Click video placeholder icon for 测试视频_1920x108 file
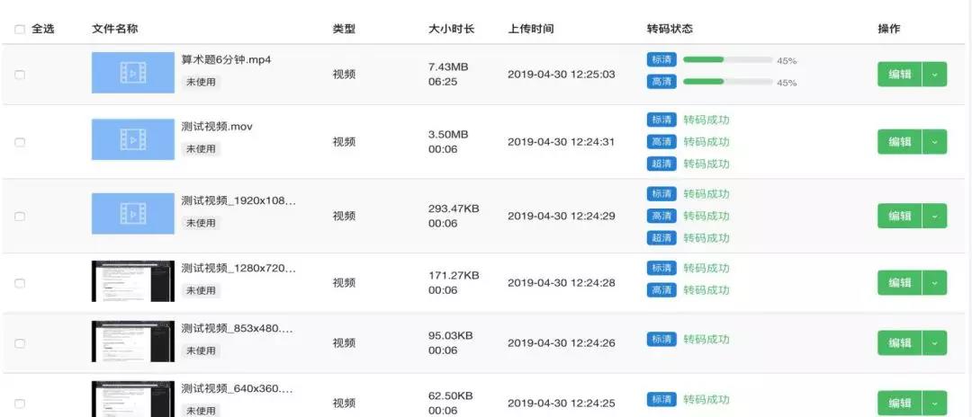 click(133, 214)
